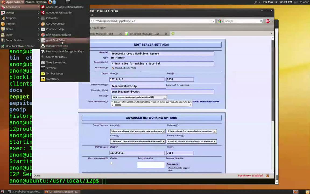The height and width of the screenshot is (194, 310).
Task: Click Encryption Key empty field
Action: click(151, 165)
